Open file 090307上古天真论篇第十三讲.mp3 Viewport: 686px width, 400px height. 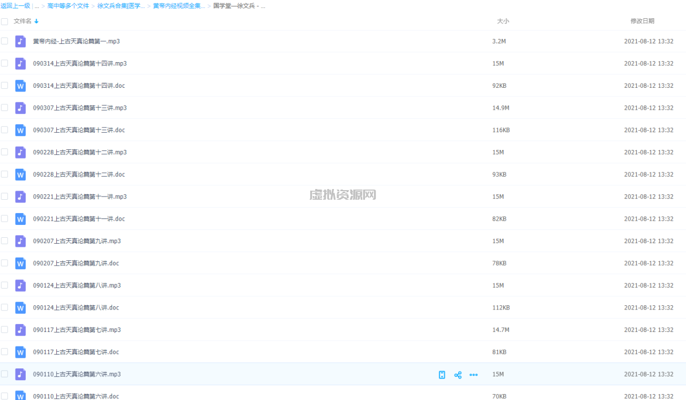click(x=80, y=108)
